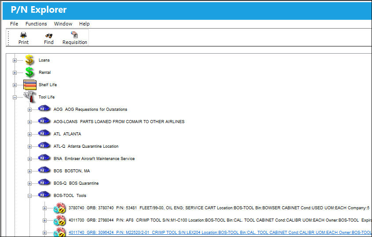Image resolution: width=372 pixels, height=237 pixels.
Task: Click the location icon beside AOG Requestions
Action: (x=44, y=108)
